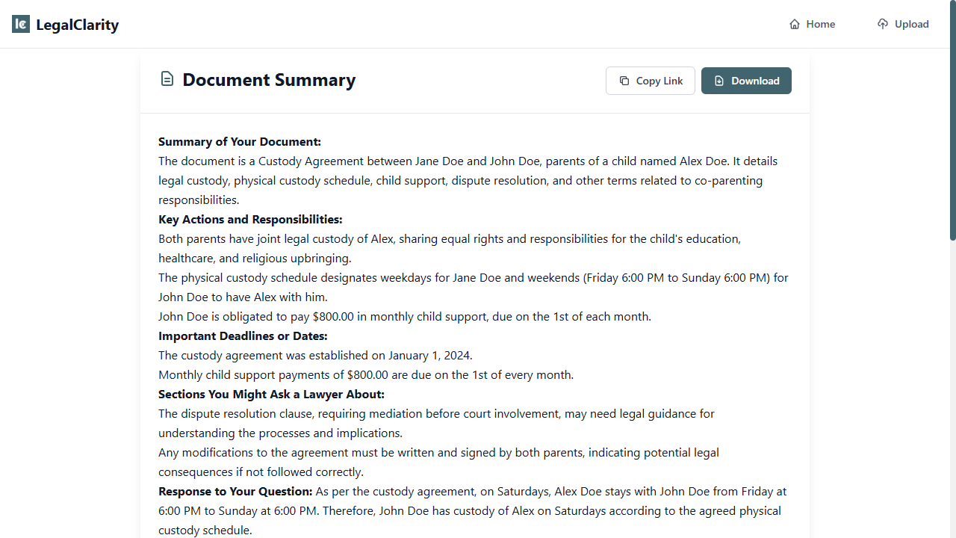The image size is (956, 538).
Task: Click the "Important Deadlines or Dates:" heading
Action: [243, 336]
